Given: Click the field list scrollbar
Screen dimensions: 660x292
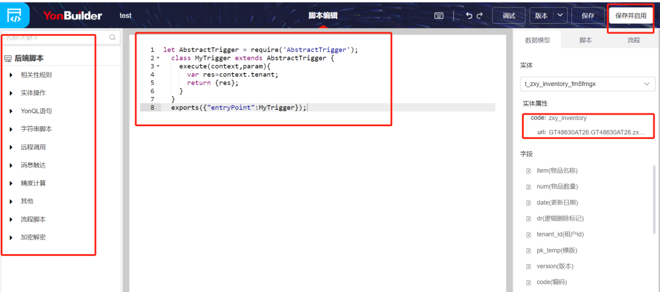Looking at the screenshot, I should point(654,199).
